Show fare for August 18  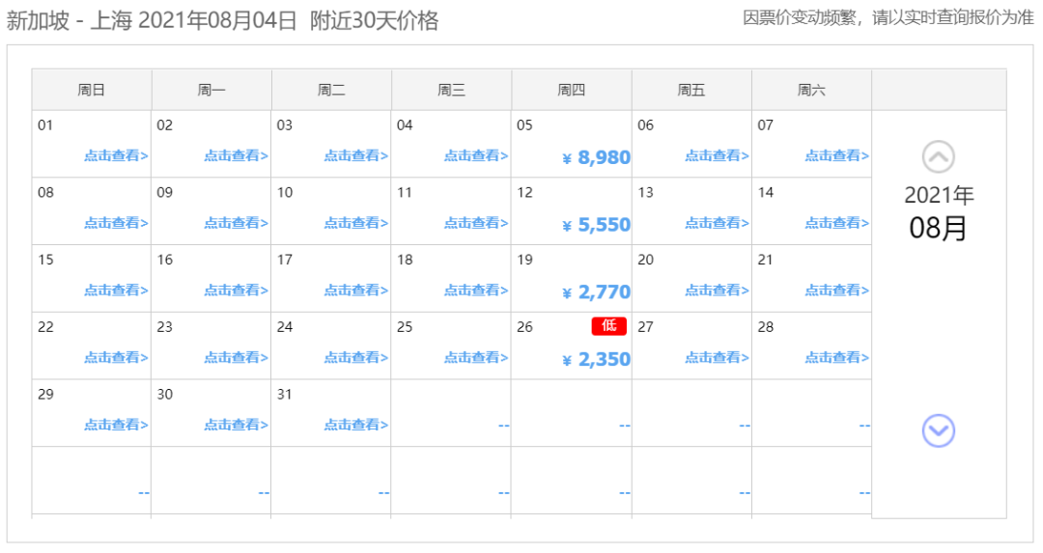(475, 290)
